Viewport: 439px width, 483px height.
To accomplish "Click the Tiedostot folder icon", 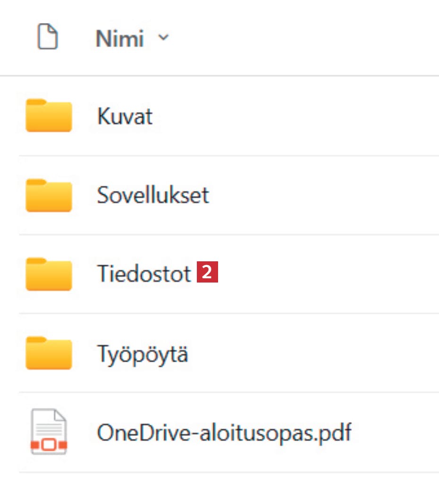I will click(x=49, y=274).
